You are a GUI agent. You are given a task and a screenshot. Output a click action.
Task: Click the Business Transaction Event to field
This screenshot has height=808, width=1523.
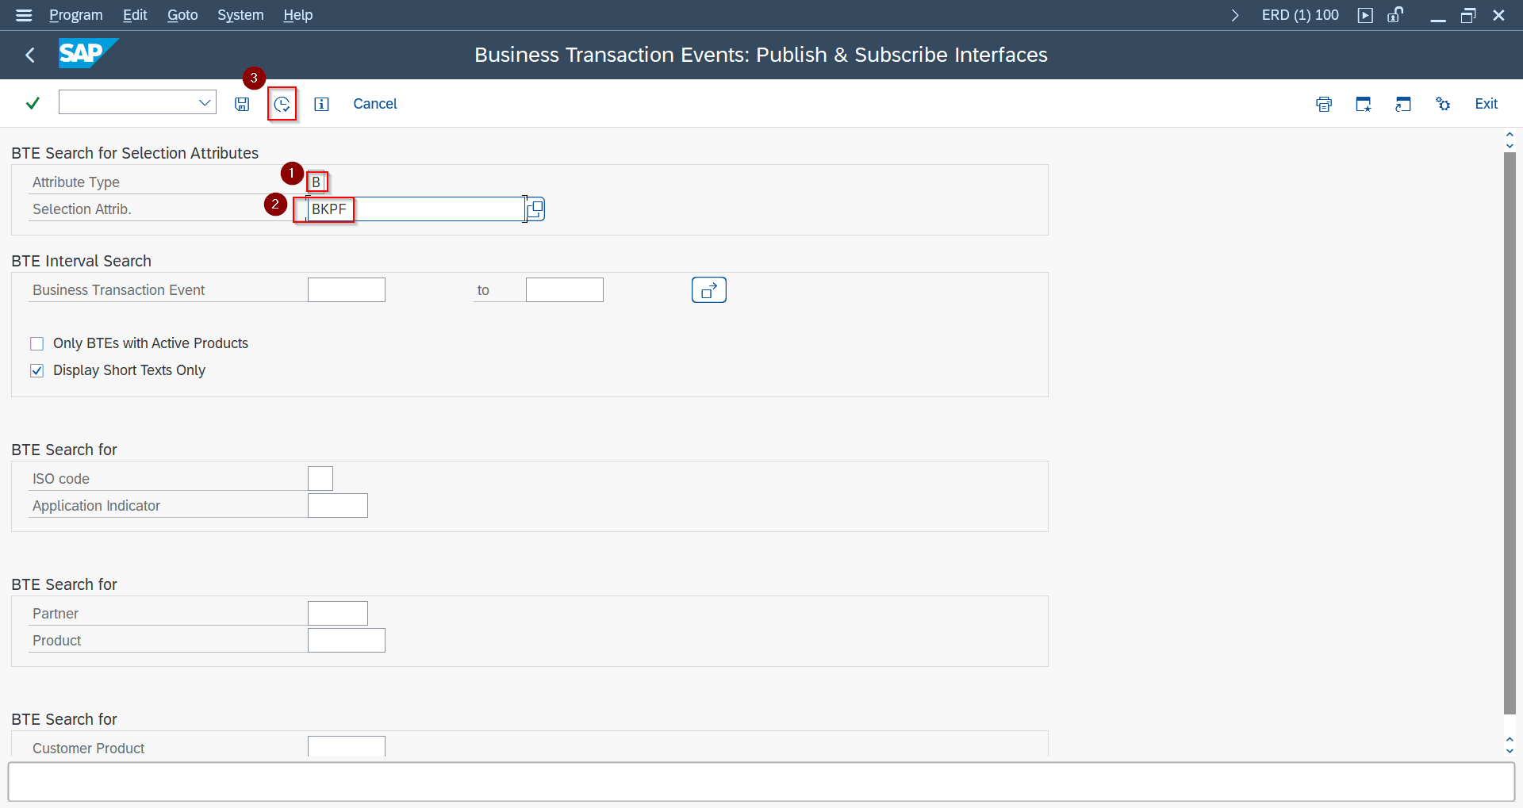565,290
